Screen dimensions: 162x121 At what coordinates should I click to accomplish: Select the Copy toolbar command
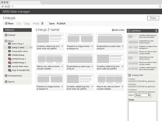27,24
